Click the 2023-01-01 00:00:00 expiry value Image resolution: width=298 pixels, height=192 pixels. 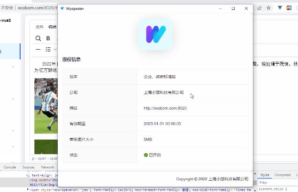162,124
